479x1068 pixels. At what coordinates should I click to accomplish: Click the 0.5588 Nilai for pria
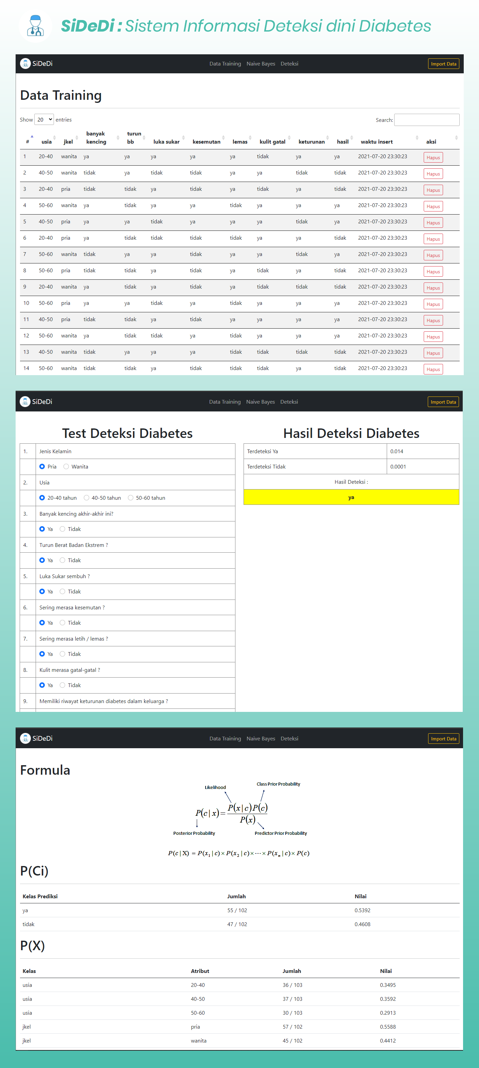click(388, 1027)
